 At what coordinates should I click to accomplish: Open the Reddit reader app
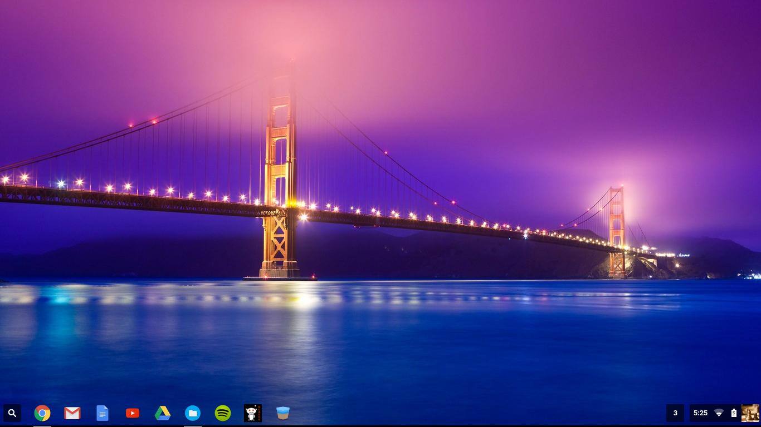click(x=253, y=413)
